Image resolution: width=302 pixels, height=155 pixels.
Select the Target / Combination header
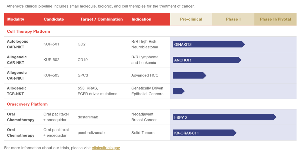(x=102, y=19)
